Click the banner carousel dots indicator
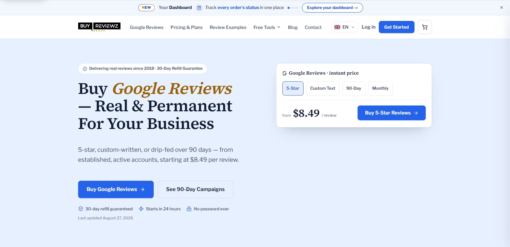 pos(293,8)
